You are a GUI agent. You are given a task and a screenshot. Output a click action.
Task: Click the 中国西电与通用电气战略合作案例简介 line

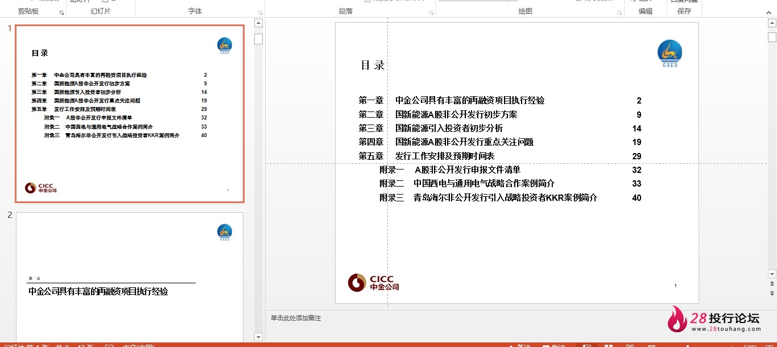coord(484,184)
